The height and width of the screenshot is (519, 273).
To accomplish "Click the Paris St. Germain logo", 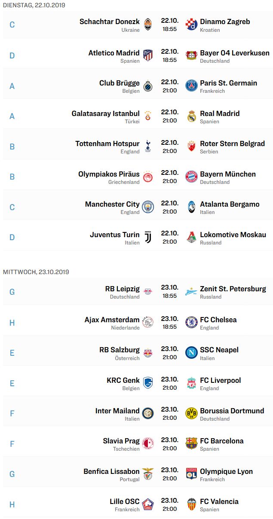I will [x=191, y=85].
